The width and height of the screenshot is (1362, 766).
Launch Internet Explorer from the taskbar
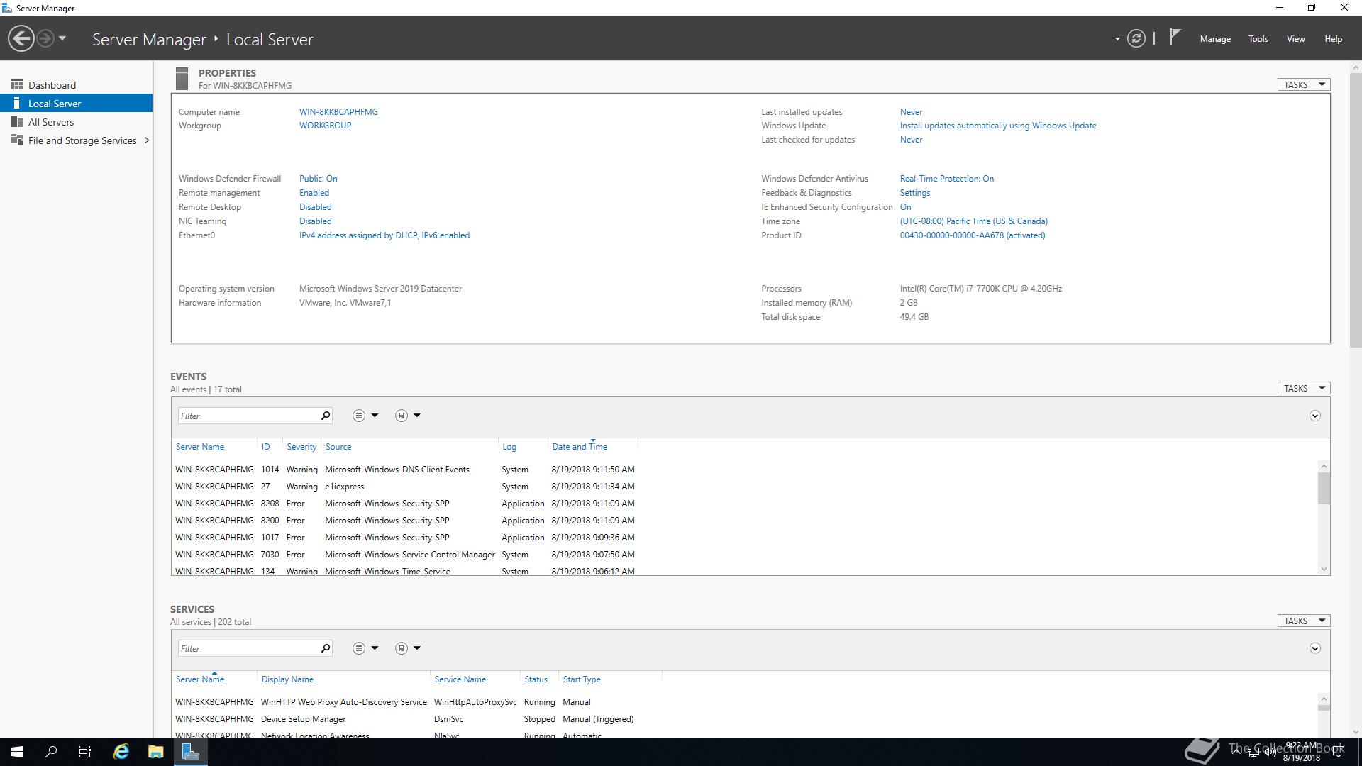click(x=121, y=752)
